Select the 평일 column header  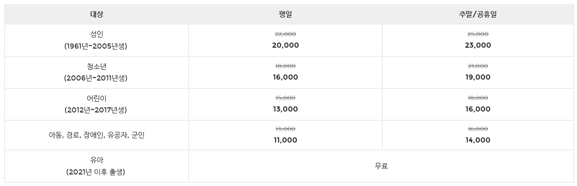285,14
